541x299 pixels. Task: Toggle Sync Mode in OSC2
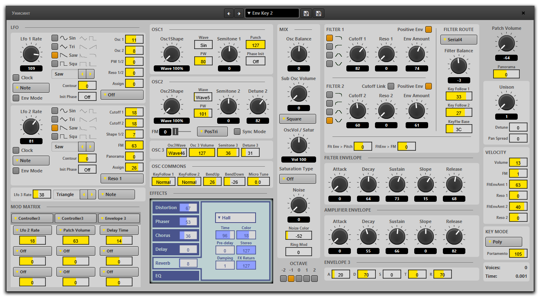click(237, 132)
